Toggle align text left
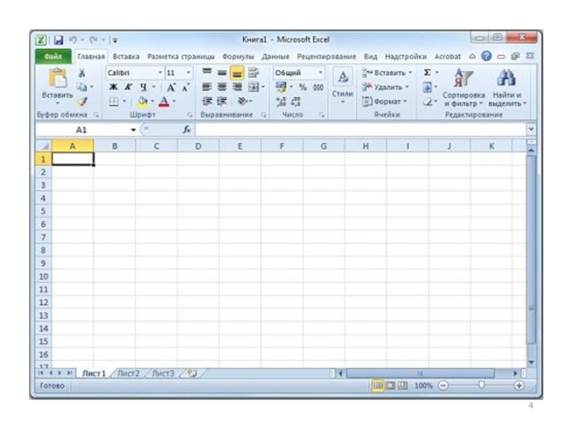Viewport: 567px width, 425px height. tap(207, 87)
